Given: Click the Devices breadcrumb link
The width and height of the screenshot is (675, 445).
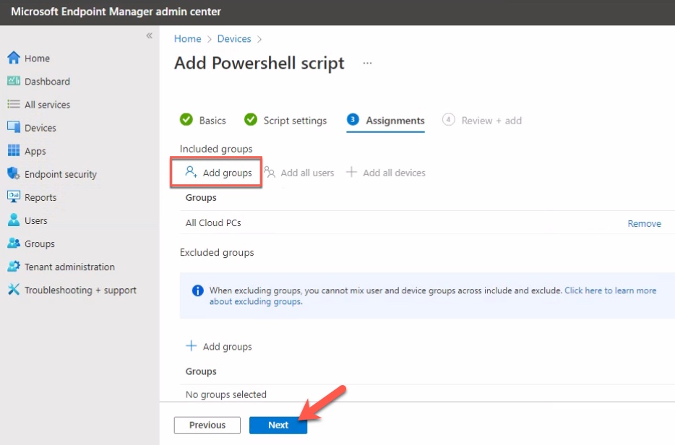Looking at the screenshot, I should tap(233, 39).
